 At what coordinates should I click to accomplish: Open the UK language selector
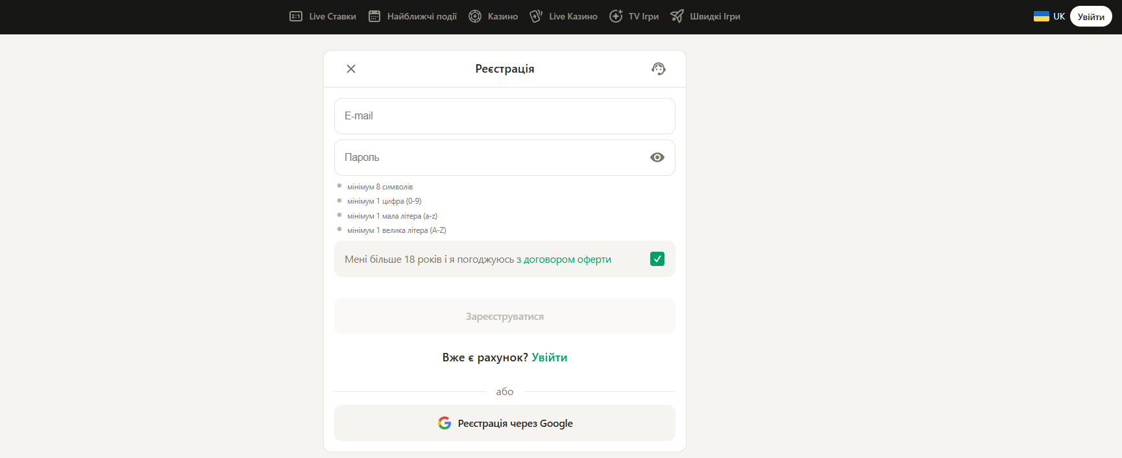point(1049,16)
